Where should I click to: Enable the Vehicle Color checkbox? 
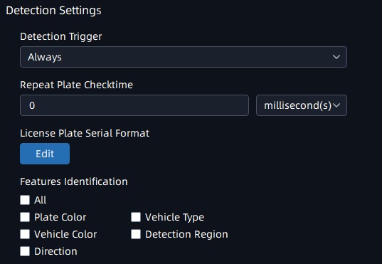pyautogui.click(x=25, y=234)
